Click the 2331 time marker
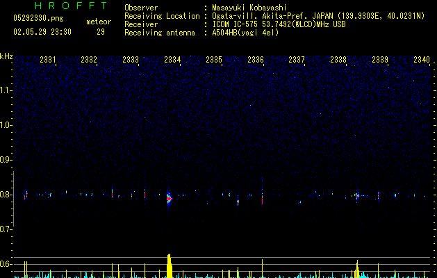Image resolution: width=437 pixels, height=278 pixels. pyautogui.click(x=48, y=60)
